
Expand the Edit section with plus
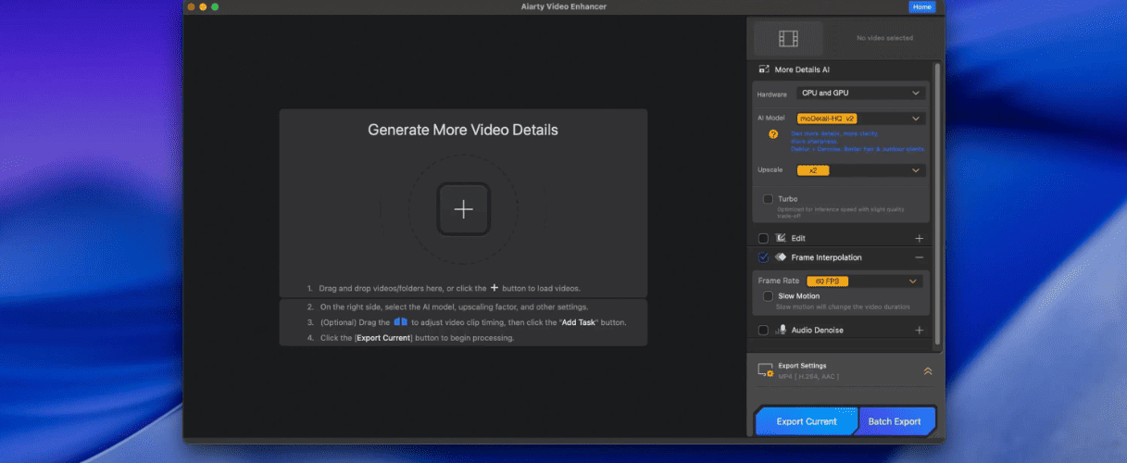point(920,238)
